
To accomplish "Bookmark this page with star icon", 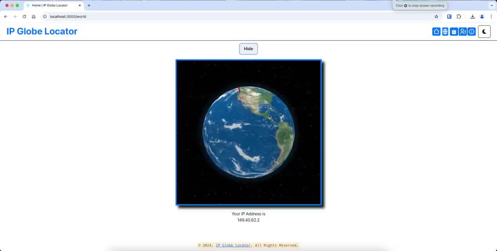I will 436,16.
